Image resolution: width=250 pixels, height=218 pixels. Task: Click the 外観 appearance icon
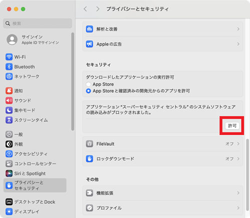click(9, 144)
